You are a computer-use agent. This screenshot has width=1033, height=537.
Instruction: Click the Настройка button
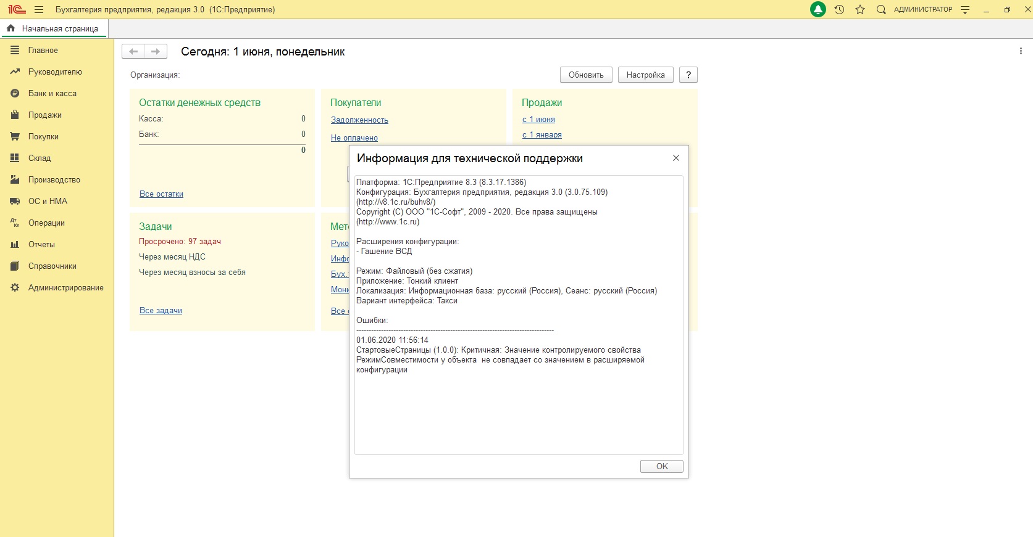[645, 75]
